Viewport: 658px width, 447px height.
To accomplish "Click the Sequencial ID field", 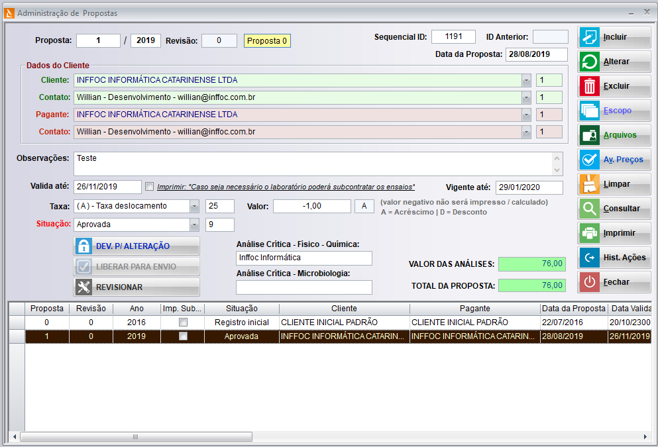I will pyautogui.click(x=454, y=37).
